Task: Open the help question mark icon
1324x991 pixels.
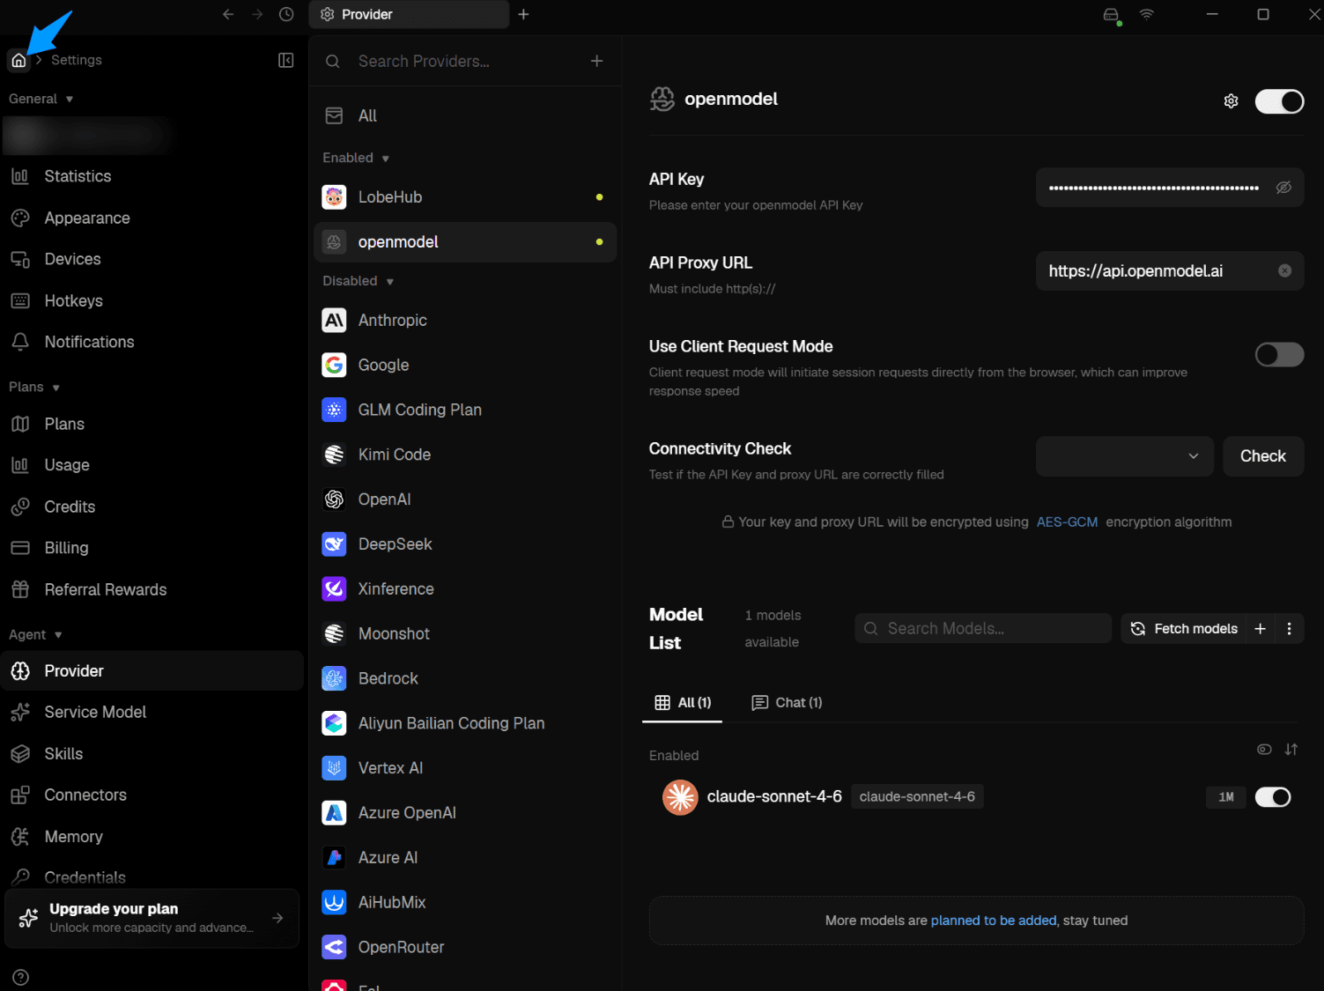Action: (x=21, y=977)
